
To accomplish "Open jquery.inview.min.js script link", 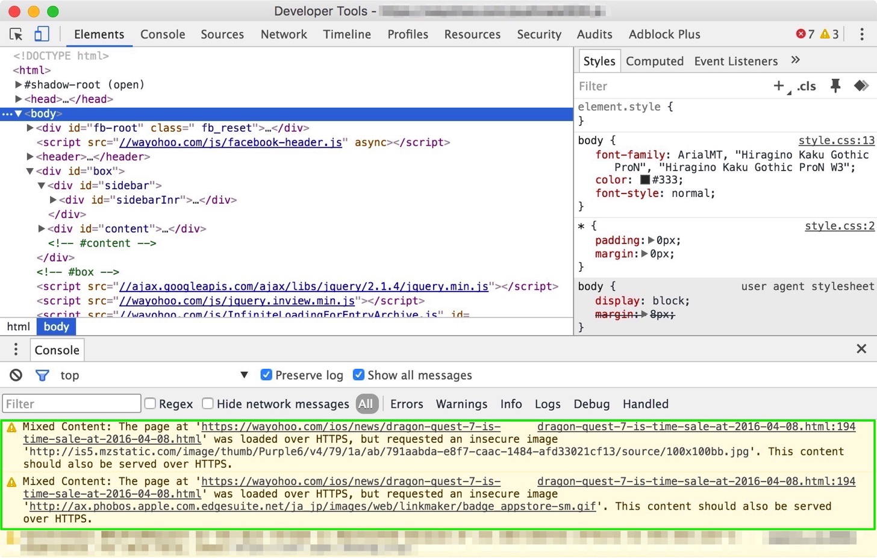I will (x=237, y=301).
